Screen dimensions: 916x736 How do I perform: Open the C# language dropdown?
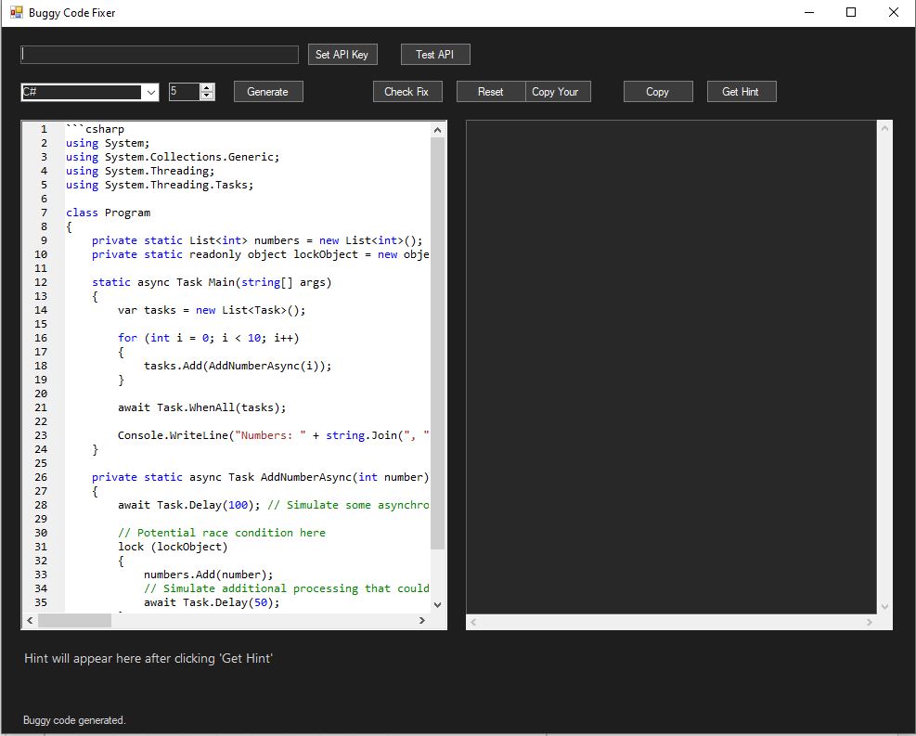click(150, 92)
